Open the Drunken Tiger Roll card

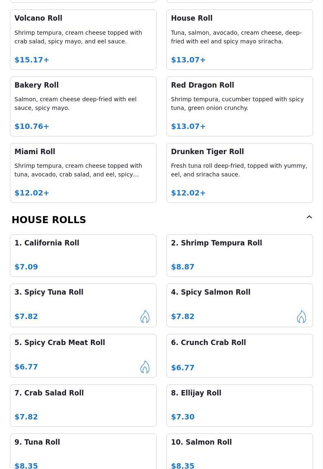tap(240, 173)
